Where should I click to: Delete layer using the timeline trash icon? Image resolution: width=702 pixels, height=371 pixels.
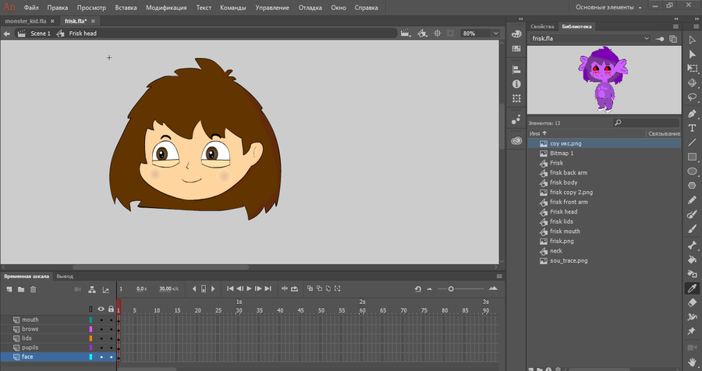[33, 289]
